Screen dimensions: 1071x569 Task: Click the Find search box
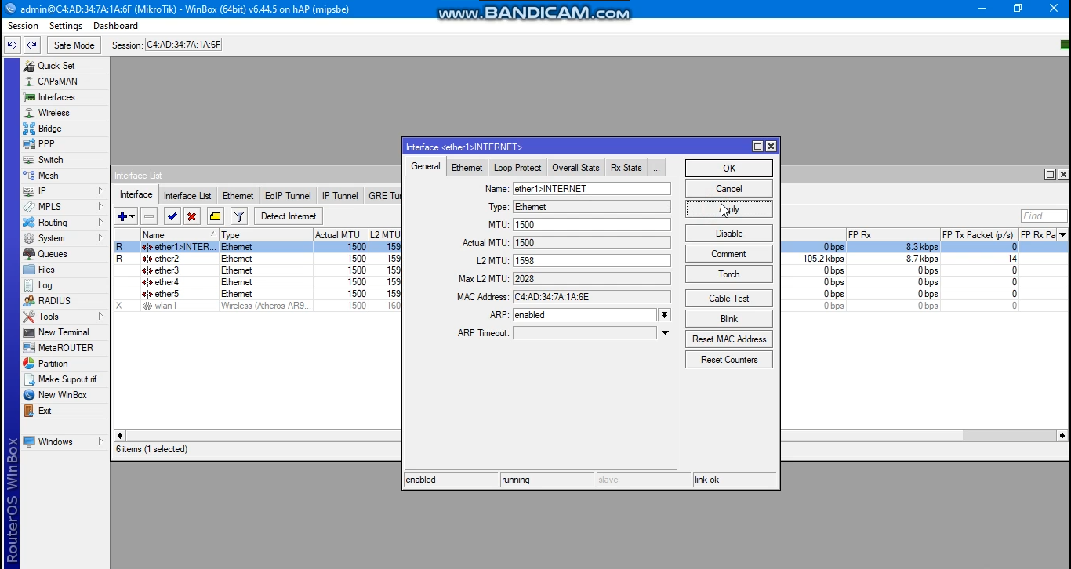(1044, 216)
